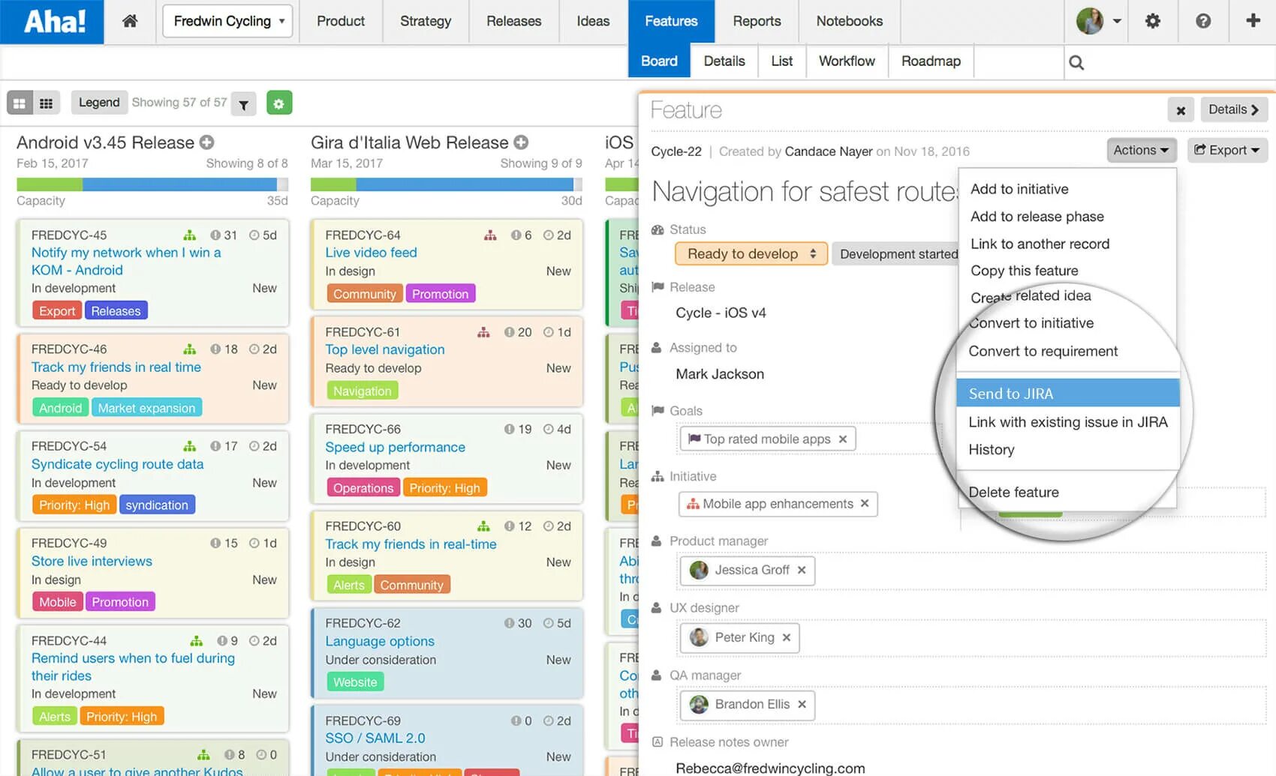Click the initiative icon on FREDCYC-64 card
This screenshot has height=776, width=1276.
490,235
